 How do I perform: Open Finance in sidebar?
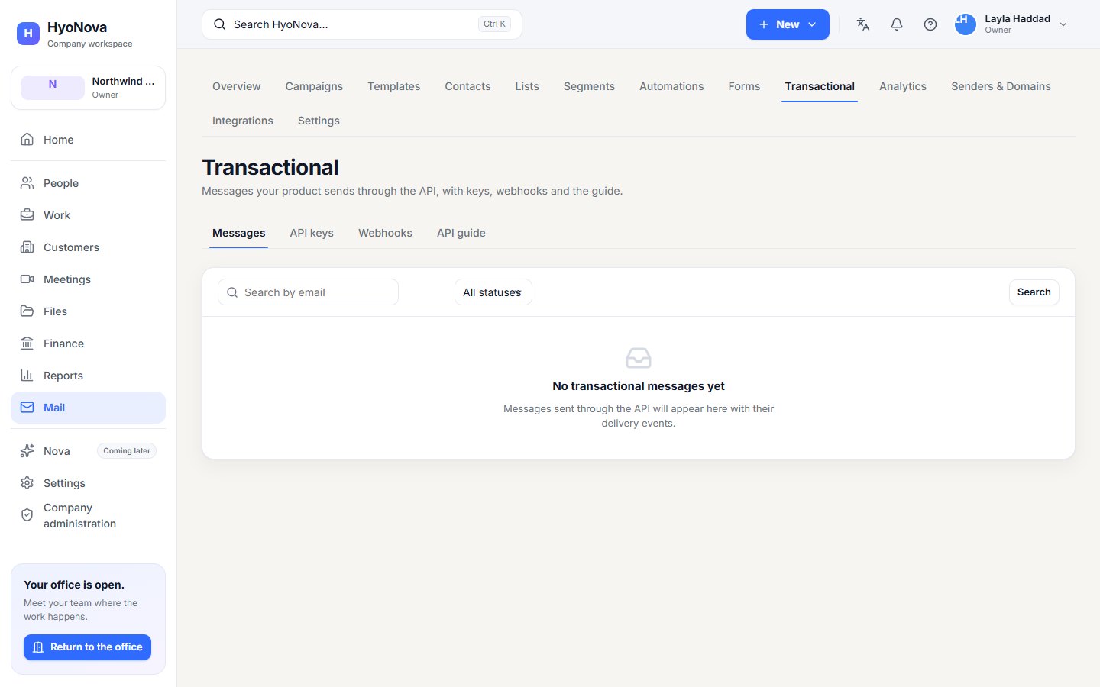click(88, 343)
